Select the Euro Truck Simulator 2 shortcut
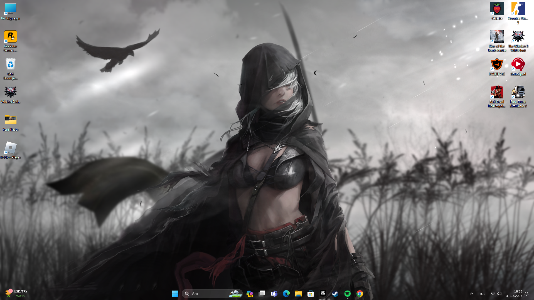Viewport: 534px width, 300px height. click(518, 97)
